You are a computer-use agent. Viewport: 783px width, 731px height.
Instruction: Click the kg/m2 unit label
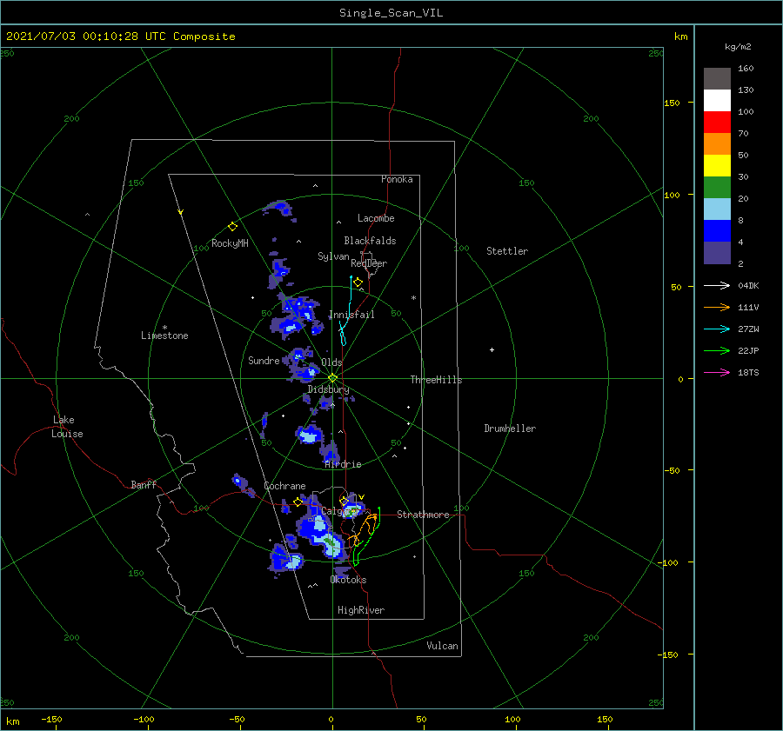point(738,47)
